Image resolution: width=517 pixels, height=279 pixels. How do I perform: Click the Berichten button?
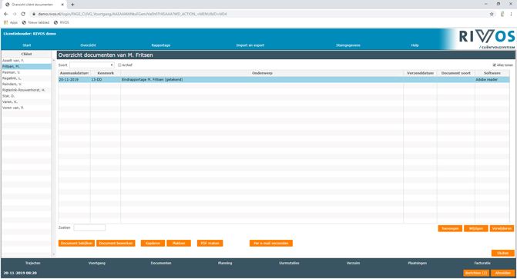tap(476, 273)
